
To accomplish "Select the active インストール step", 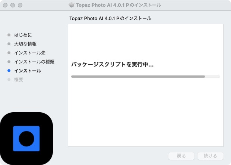I will pos(28,71).
